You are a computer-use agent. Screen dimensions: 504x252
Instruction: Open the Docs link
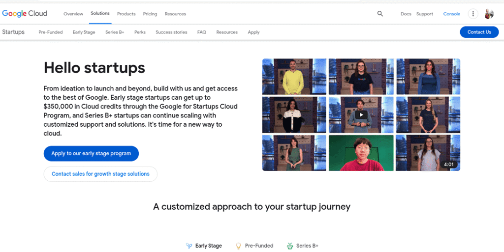406,14
